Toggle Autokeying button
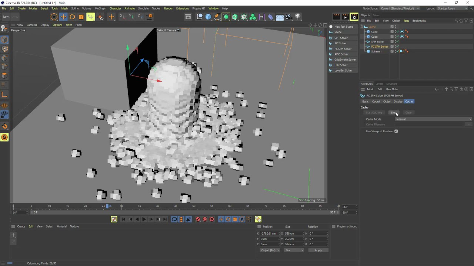This screenshot has height=266, width=474. coord(205,219)
